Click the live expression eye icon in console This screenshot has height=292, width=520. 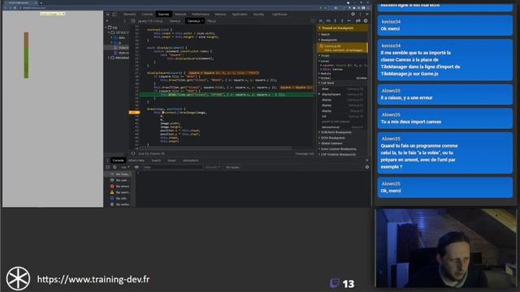pyautogui.click(x=136, y=167)
